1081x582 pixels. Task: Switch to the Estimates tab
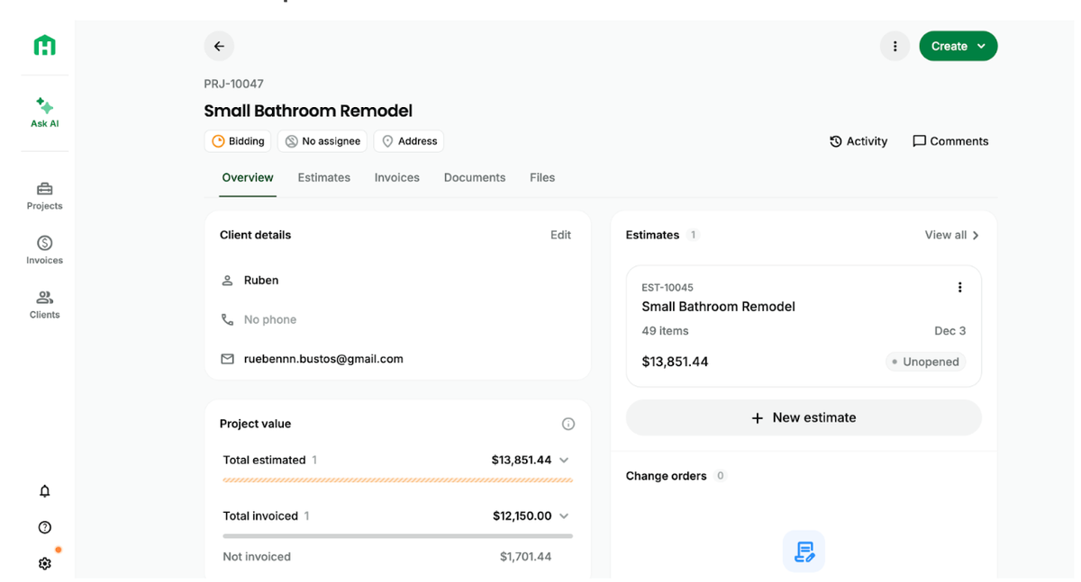[323, 177]
